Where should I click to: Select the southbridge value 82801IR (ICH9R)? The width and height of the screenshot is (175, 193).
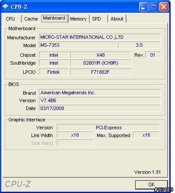(101, 63)
